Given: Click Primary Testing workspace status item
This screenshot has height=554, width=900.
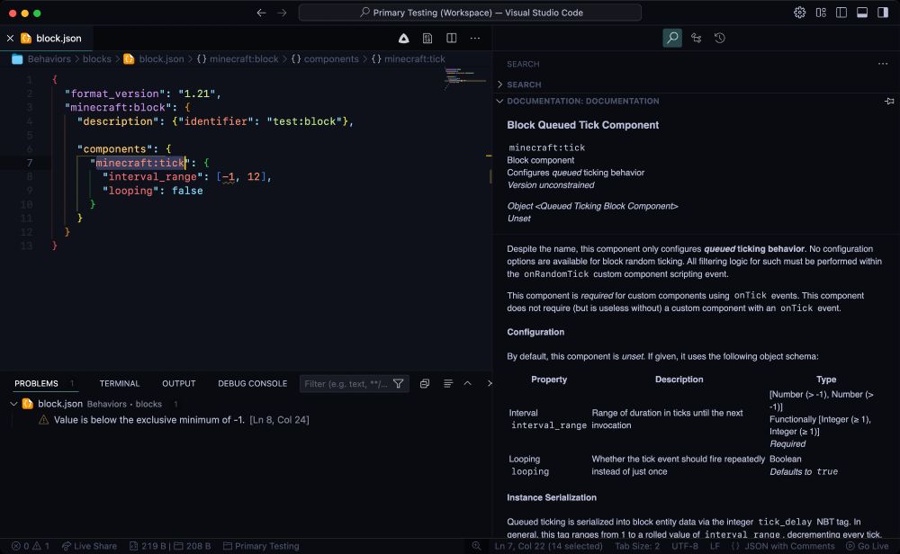Looking at the screenshot, I should [261, 546].
